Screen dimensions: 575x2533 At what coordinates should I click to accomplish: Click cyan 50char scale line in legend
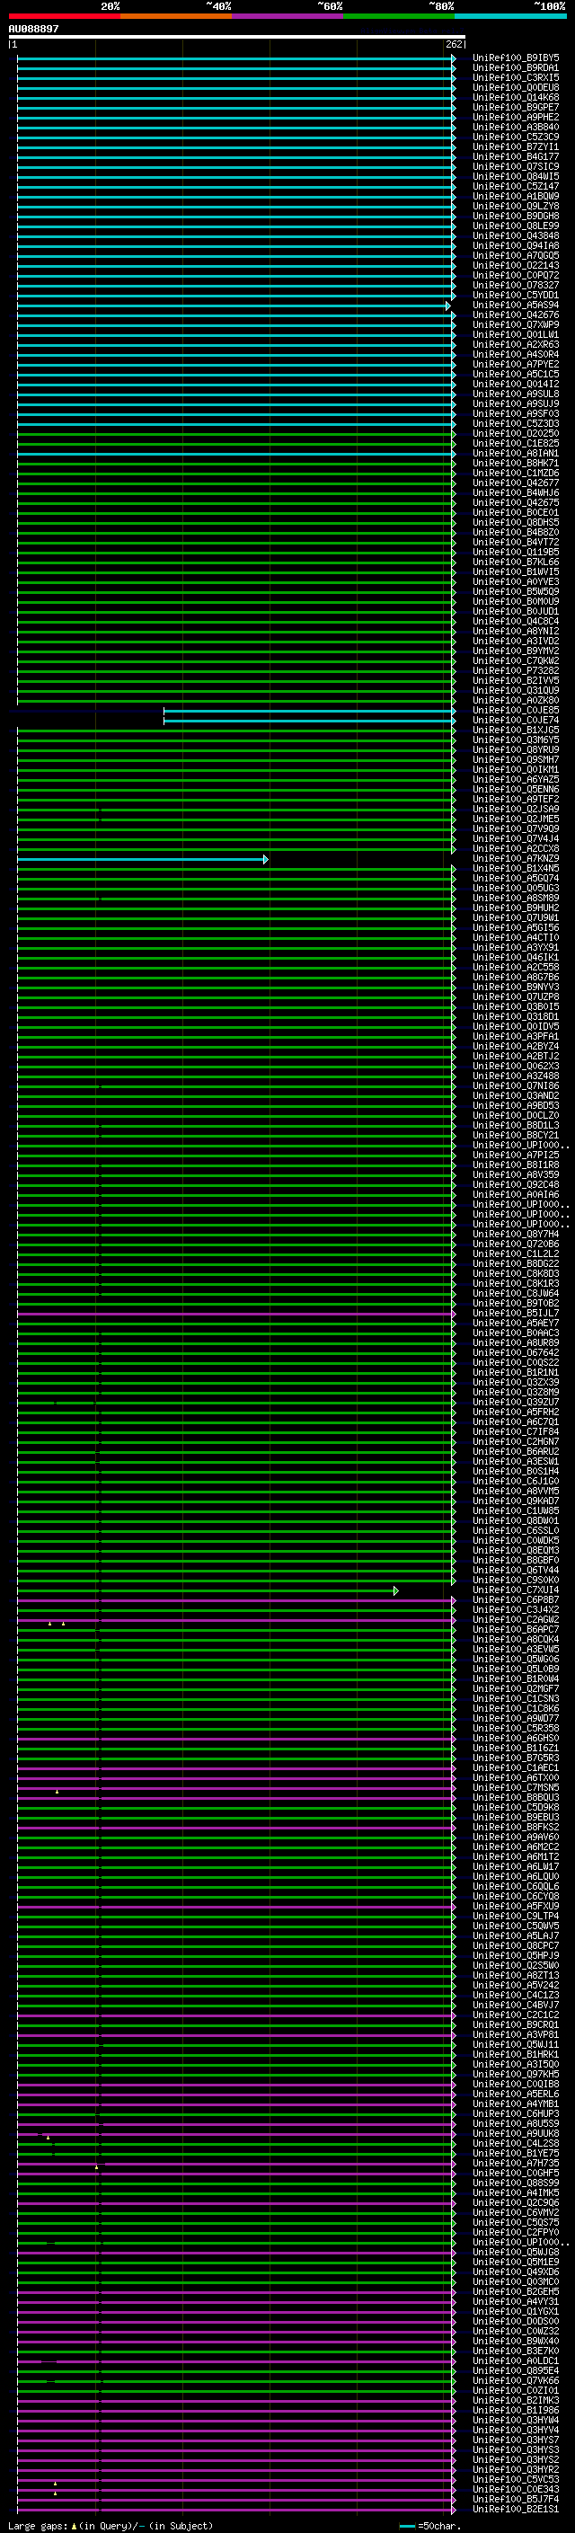(x=407, y=2526)
